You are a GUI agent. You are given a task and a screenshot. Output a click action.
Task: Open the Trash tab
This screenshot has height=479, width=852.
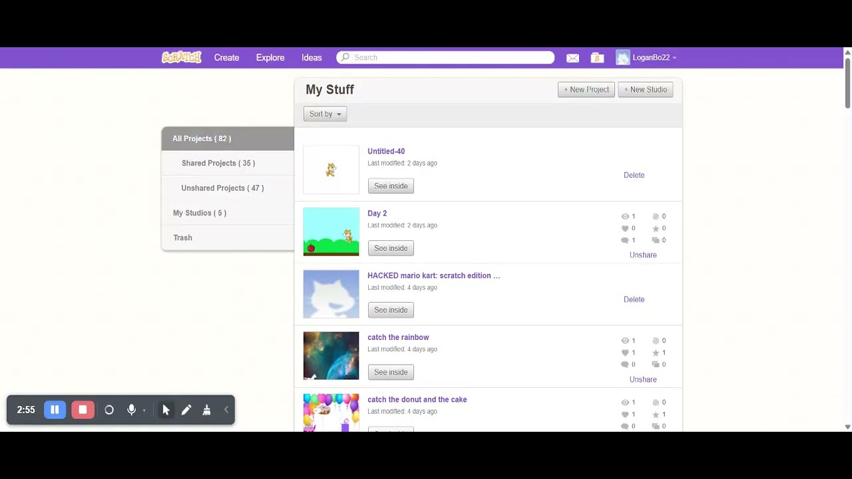pos(228,238)
